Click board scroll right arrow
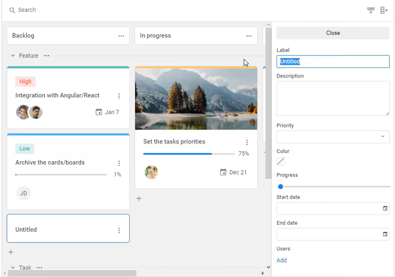 (263, 273)
